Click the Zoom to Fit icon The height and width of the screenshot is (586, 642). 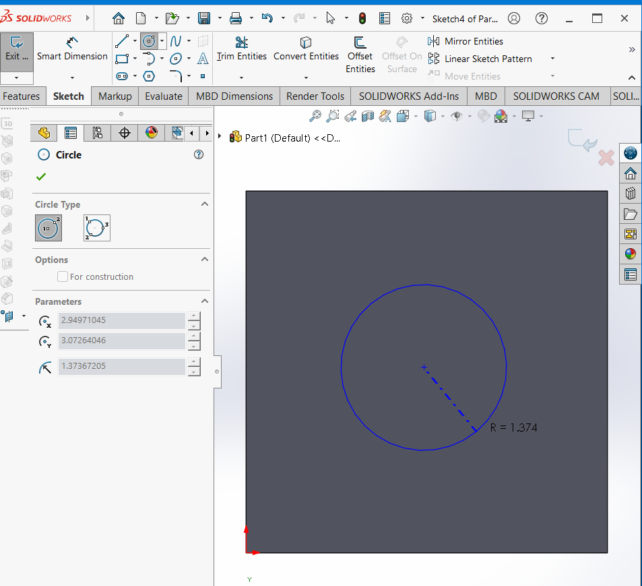tap(315, 116)
